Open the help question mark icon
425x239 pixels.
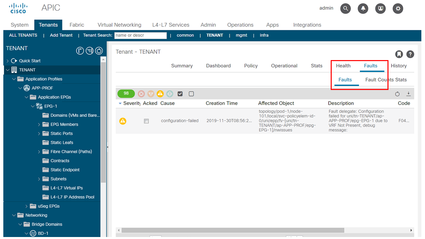click(410, 54)
